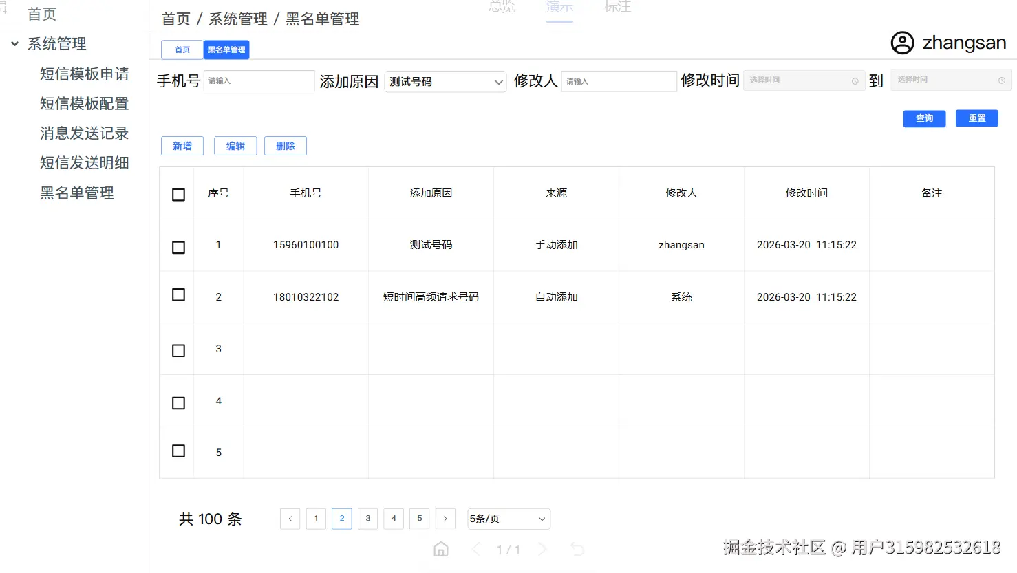The height and width of the screenshot is (573, 1017).
Task: Click the home icon in bottom navigation
Action: click(x=440, y=549)
